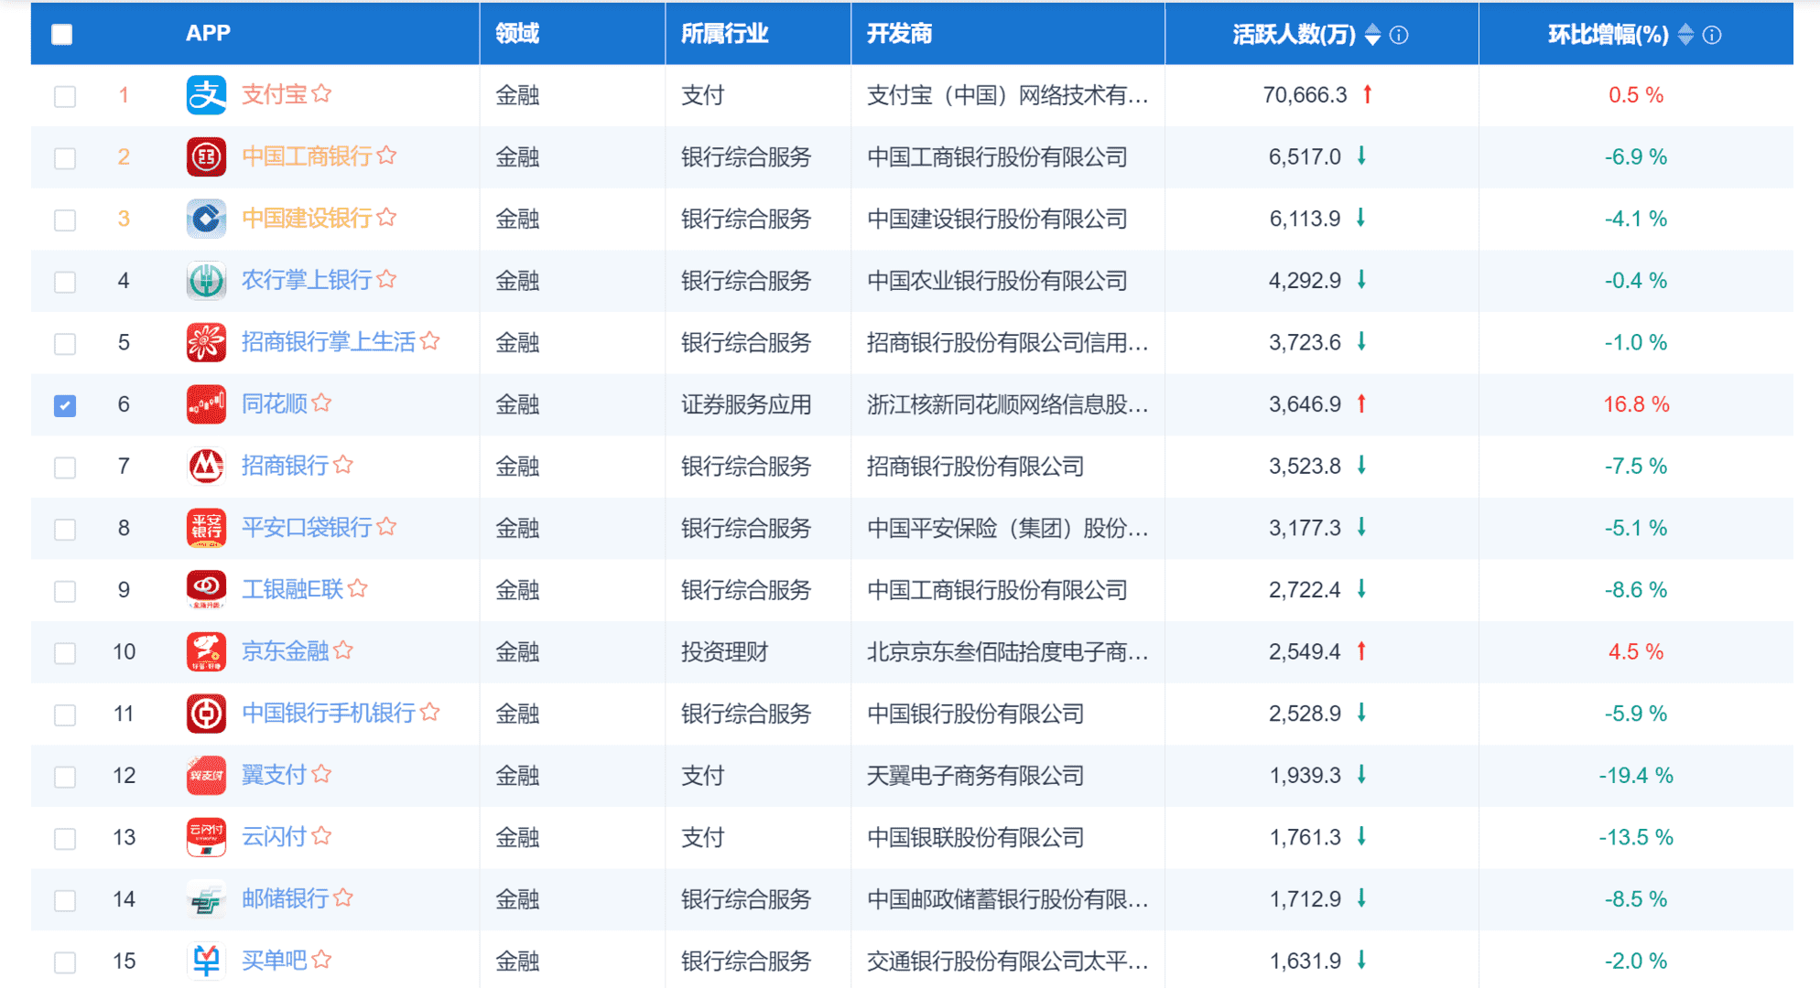
Task: Favorite 同花顺 with its star icon
Action: [321, 403]
